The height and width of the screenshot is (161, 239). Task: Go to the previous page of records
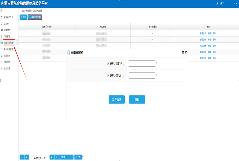[x=27, y=157]
